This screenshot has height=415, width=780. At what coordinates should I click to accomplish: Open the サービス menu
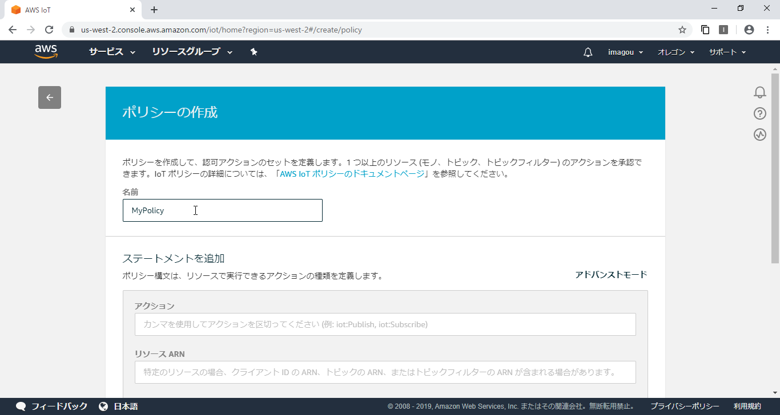(x=107, y=51)
